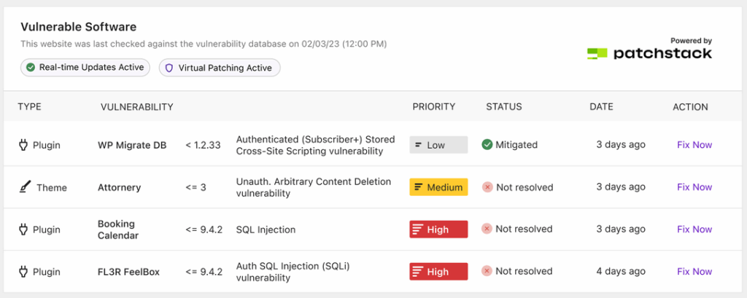
Task: Click the red X status icon for Booking Calendar
Action: 487,230
